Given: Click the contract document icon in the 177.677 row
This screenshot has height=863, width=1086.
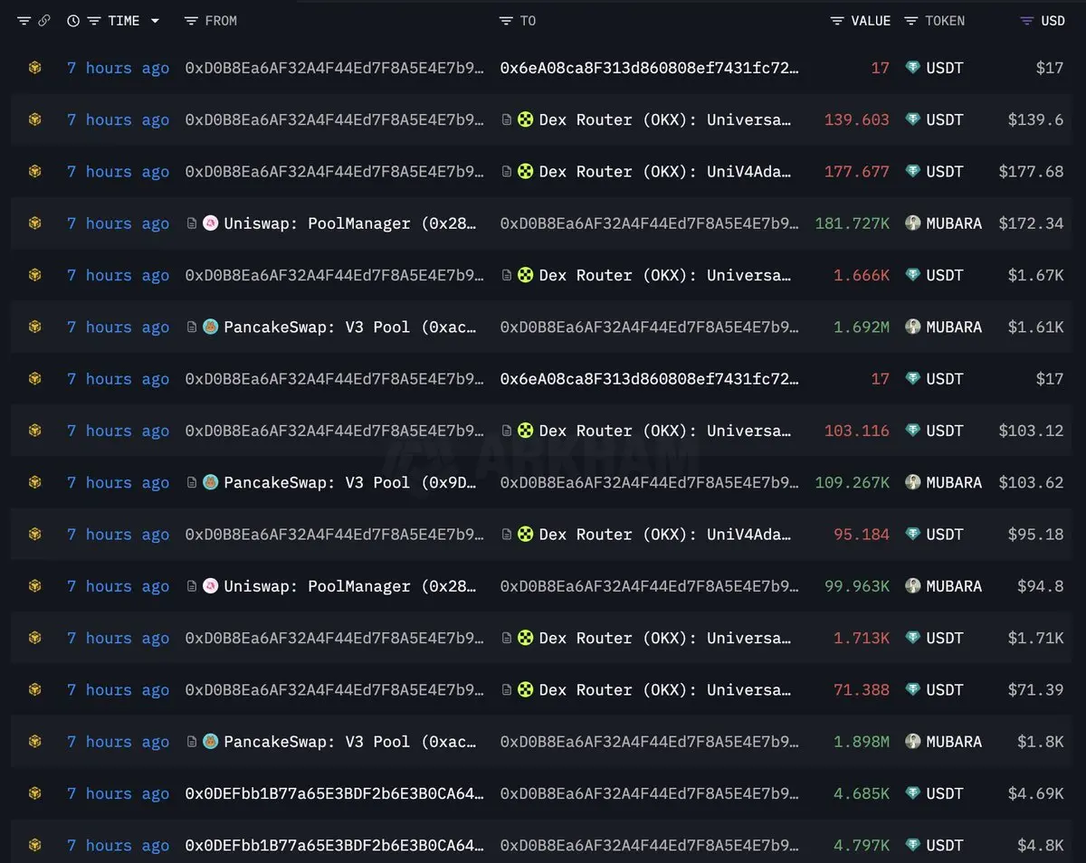Looking at the screenshot, I should (x=507, y=171).
